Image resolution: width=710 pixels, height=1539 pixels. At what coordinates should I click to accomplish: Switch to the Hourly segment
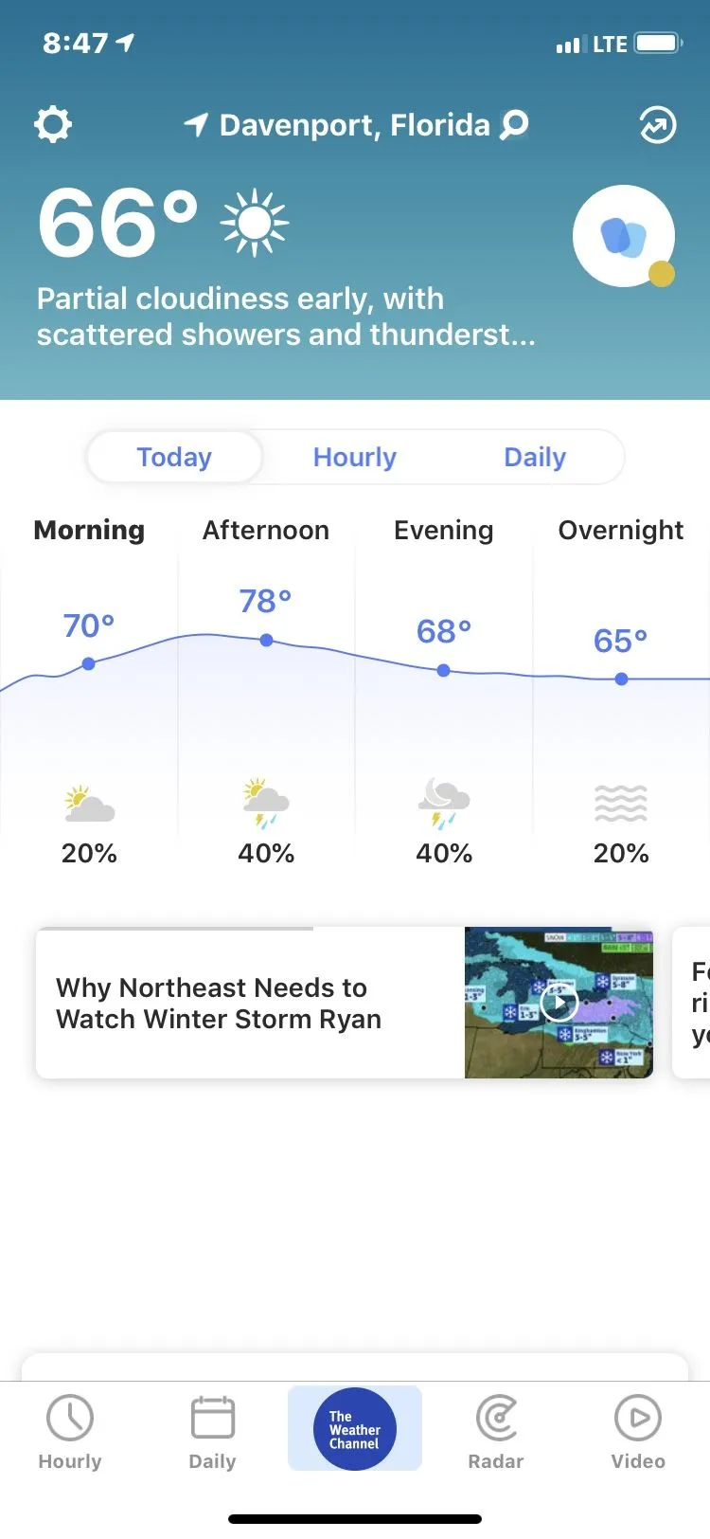point(355,457)
